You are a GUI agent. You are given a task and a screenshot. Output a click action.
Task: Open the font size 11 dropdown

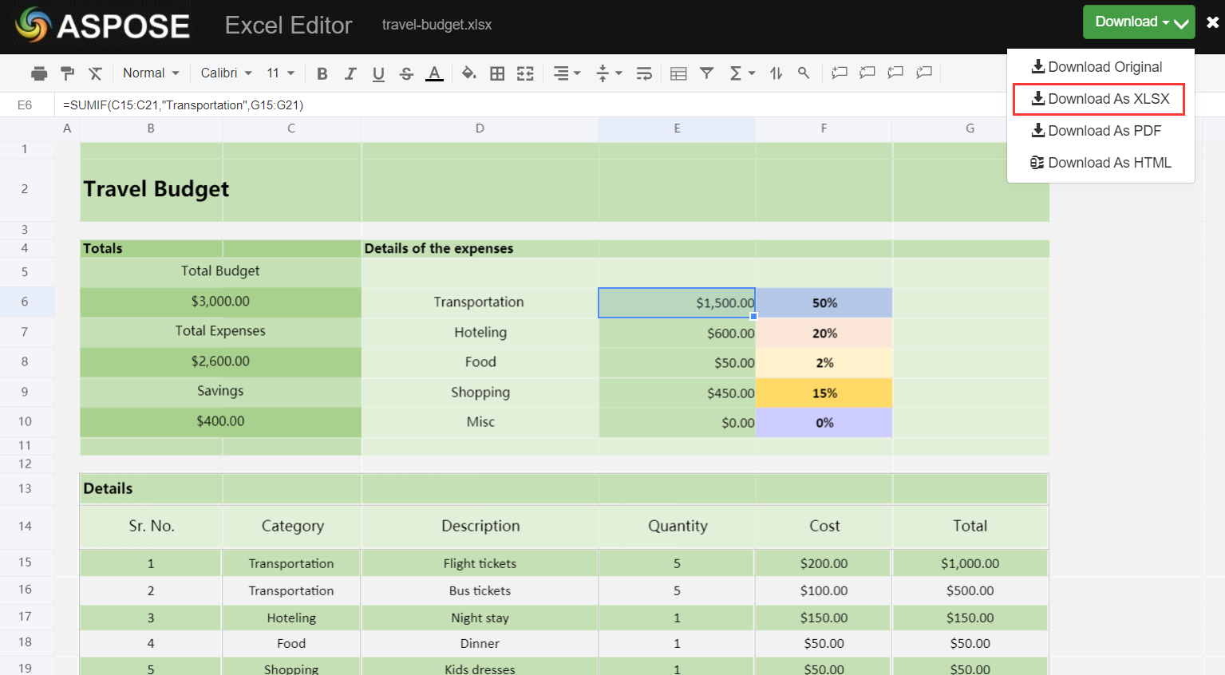280,73
